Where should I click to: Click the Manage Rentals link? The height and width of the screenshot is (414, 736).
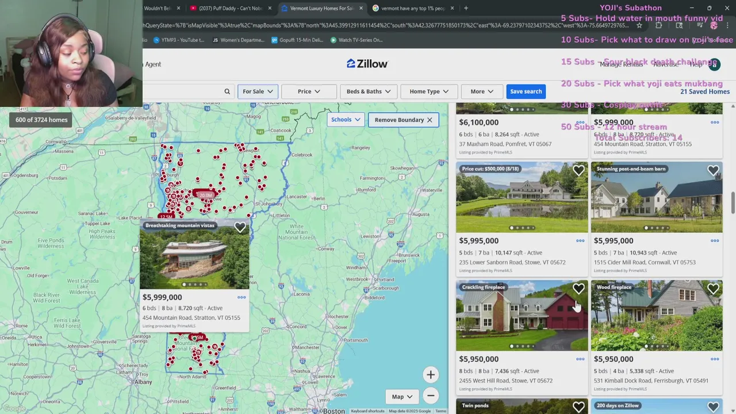621,64
